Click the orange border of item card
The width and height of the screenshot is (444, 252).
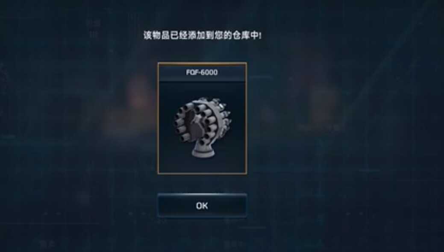[158, 118]
